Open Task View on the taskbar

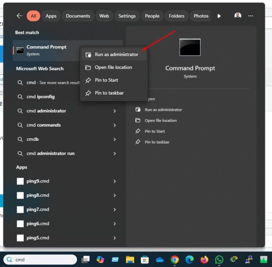(86, 260)
